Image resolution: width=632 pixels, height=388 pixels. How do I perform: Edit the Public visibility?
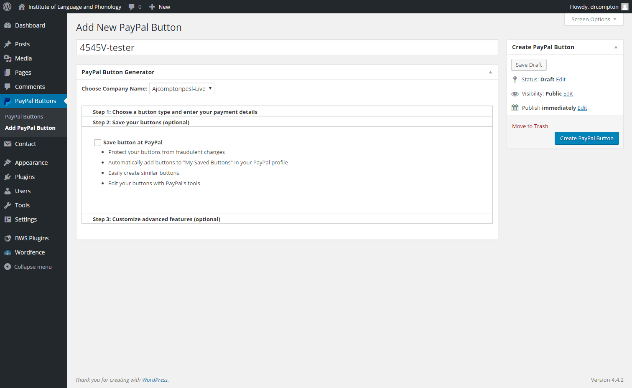[x=568, y=93]
